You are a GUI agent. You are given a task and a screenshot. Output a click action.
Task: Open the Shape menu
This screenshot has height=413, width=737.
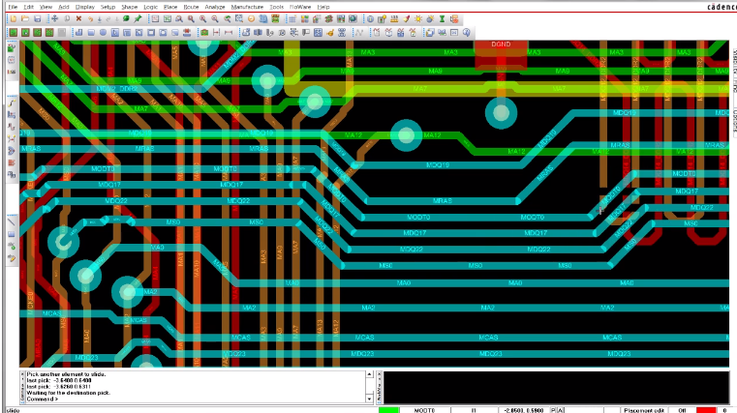[129, 7]
